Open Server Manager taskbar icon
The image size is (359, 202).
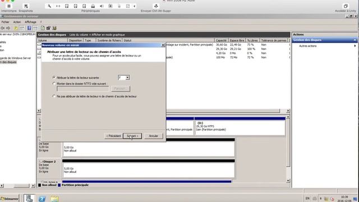(29, 198)
